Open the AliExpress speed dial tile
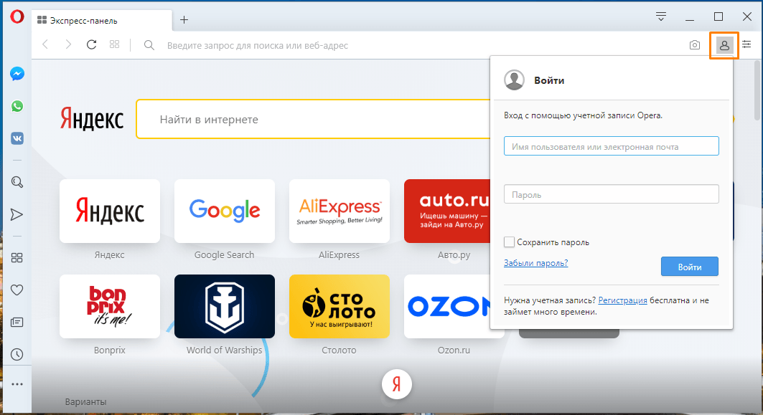 pyautogui.click(x=340, y=211)
